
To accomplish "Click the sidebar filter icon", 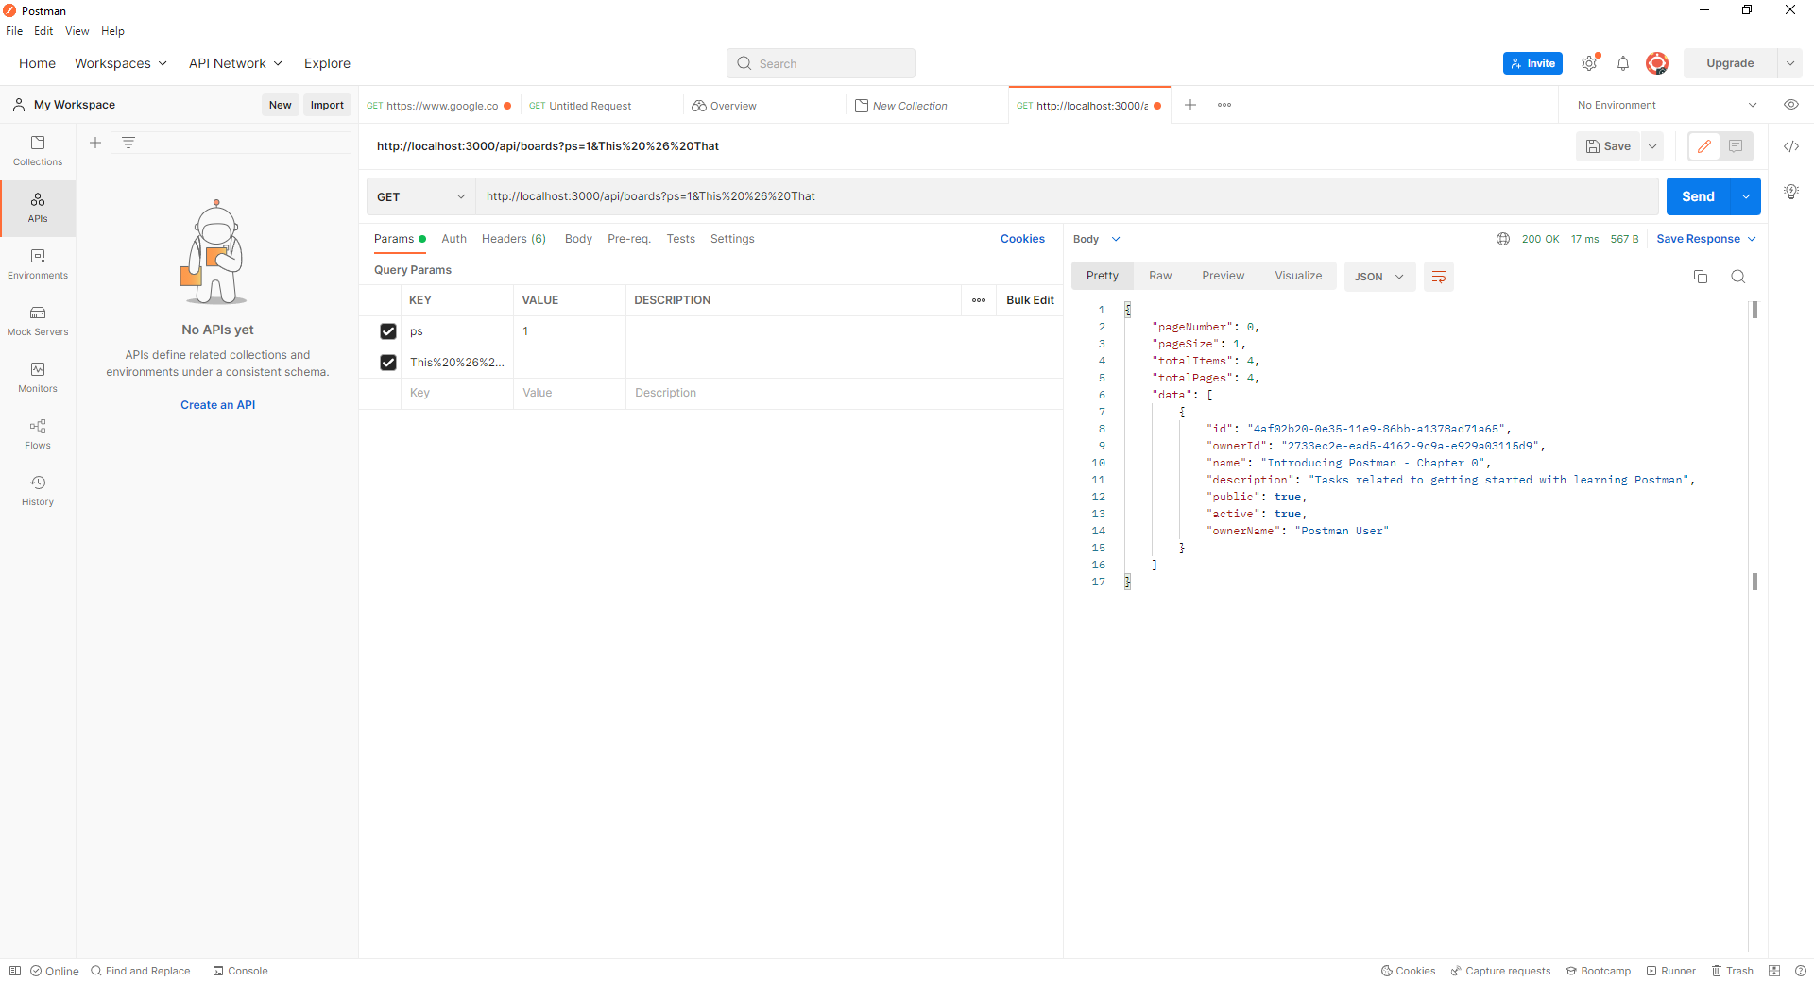I will [128, 143].
